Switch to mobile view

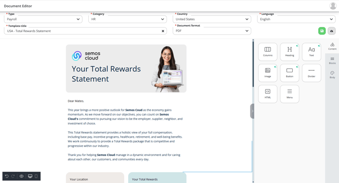[36, 176]
